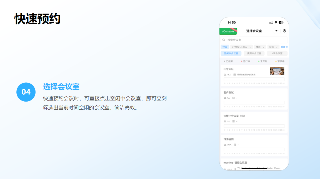Click capacity people icon in 15楼小会议室 row
The image size is (320, 179).
point(225,122)
